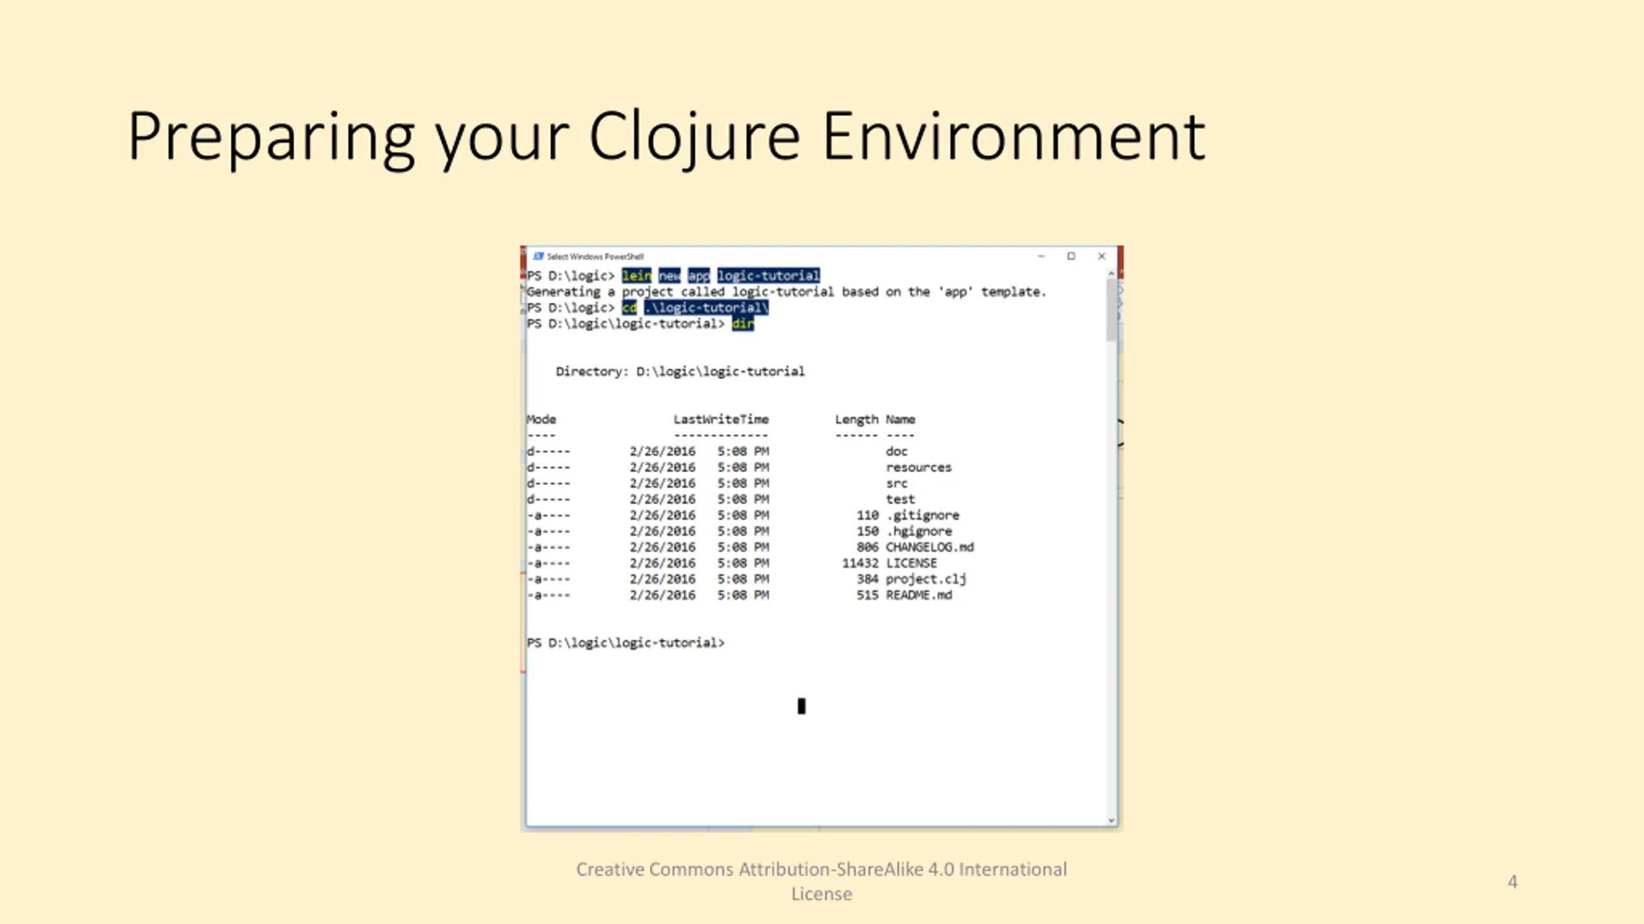Click the slide number 4
This screenshot has height=924, width=1644.
click(1512, 882)
